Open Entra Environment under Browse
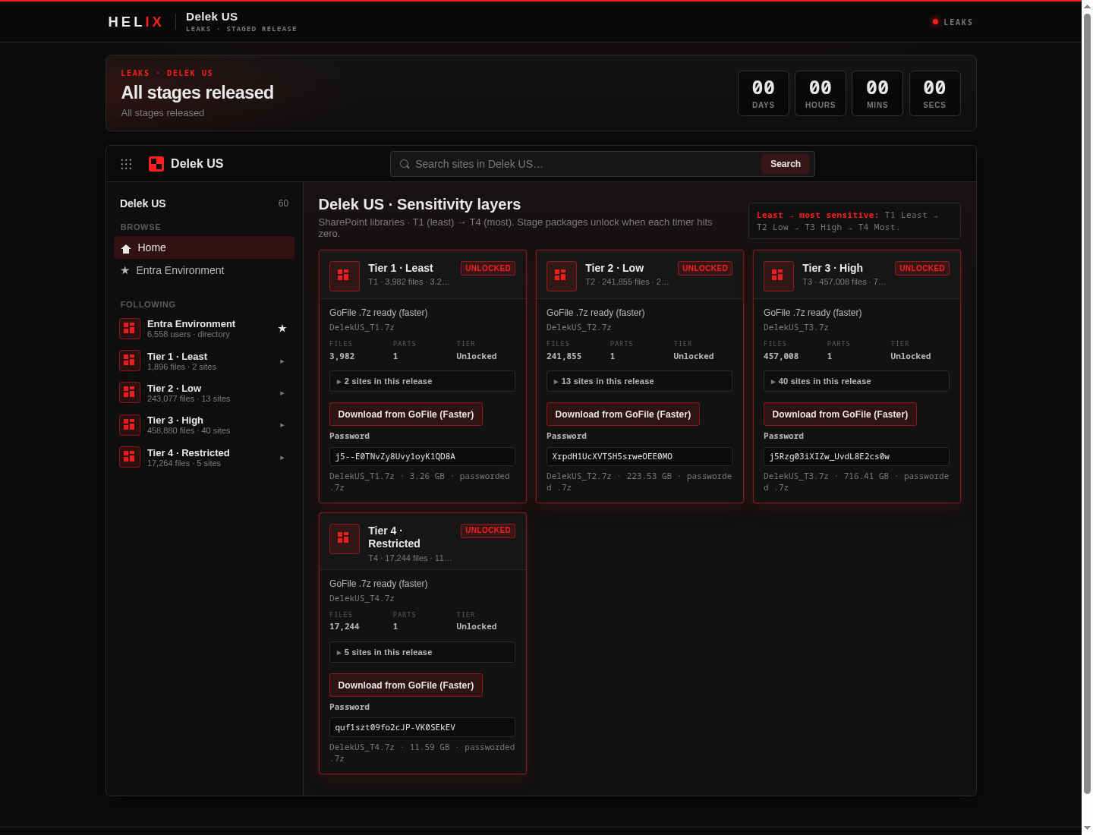 pos(204,270)
